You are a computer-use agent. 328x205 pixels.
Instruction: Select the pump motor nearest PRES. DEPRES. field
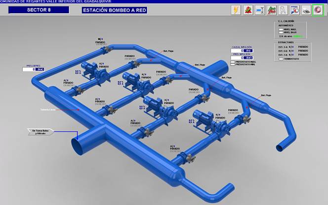pyautogui.click(x=90, y=69)
